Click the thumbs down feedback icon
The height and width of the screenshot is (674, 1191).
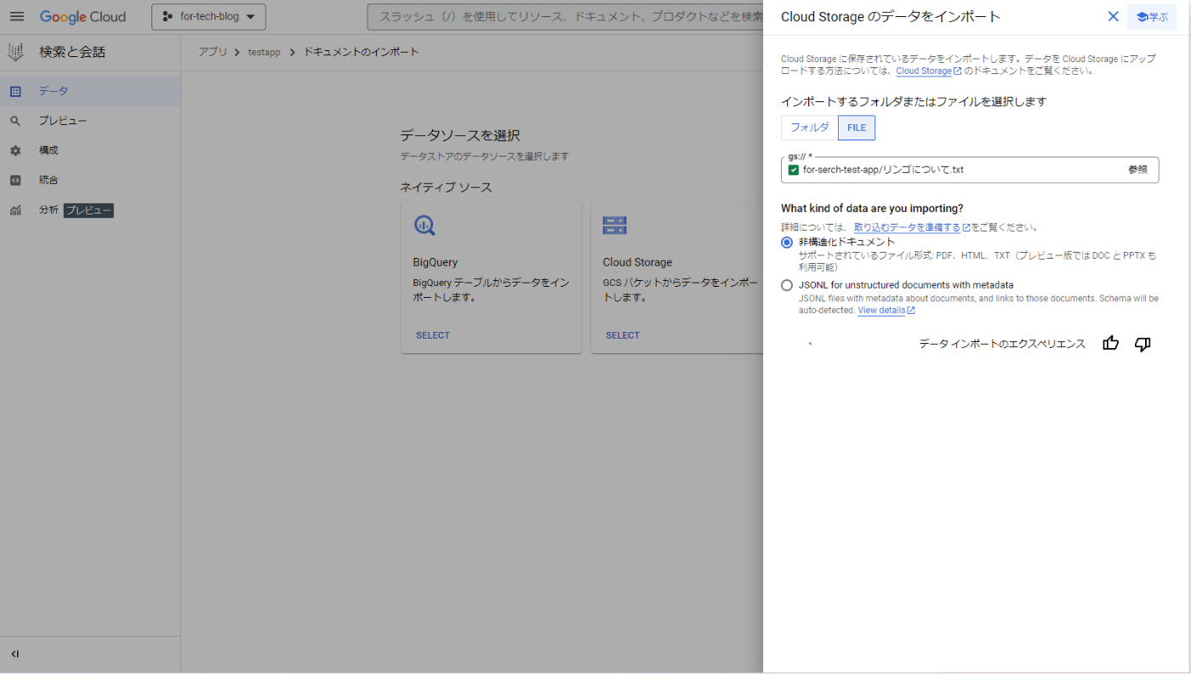1143,344
